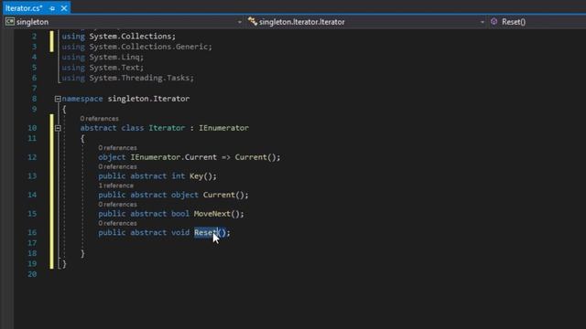Close the Iterator.cs tab
This screenshot has height=329, width=586.
64,8
